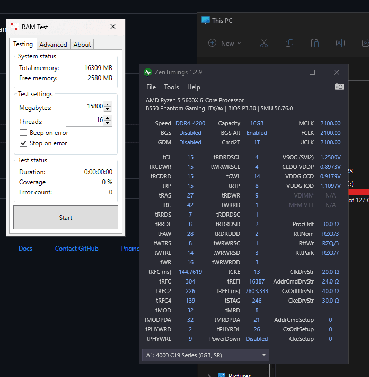Click the Rename icon in the File Explorer toolbar
The image size is (369, 377).
click(x=340, y=44)
